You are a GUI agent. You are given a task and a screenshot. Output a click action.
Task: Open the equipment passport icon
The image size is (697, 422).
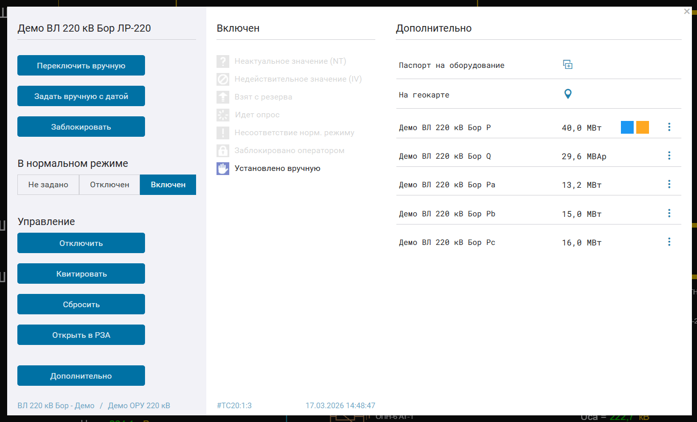click(x=567, y=65)
